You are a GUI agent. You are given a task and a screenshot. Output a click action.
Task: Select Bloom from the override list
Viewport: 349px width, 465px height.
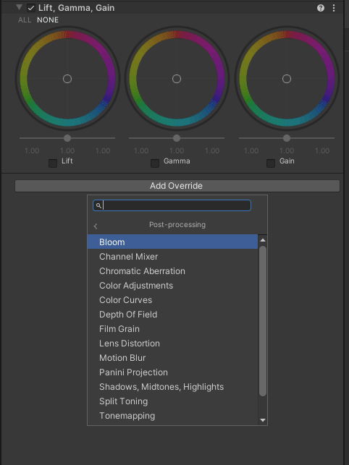(172, 242)
